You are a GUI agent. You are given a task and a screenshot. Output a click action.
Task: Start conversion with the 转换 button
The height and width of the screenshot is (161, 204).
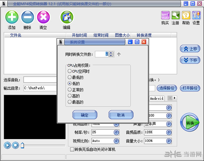point(190,122)
